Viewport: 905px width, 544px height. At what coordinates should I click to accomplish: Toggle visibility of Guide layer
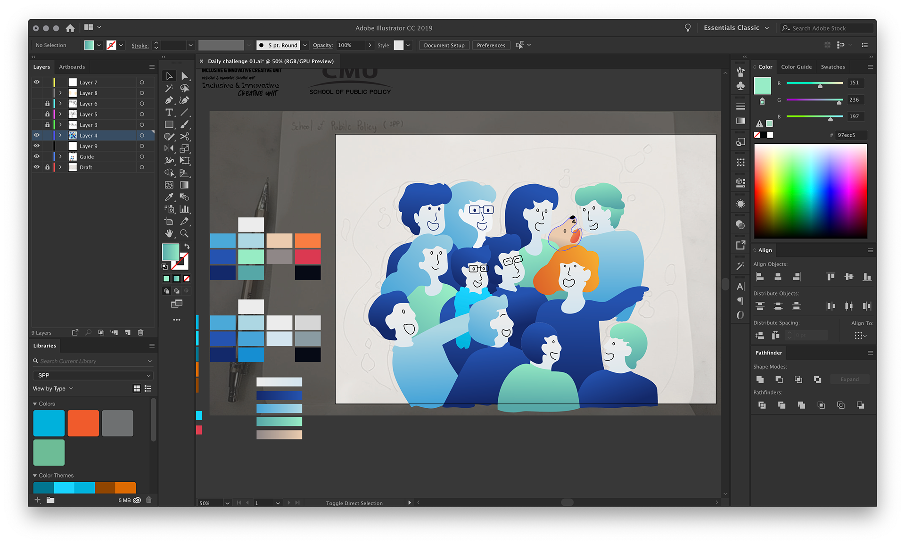click(x=36, y=157)
